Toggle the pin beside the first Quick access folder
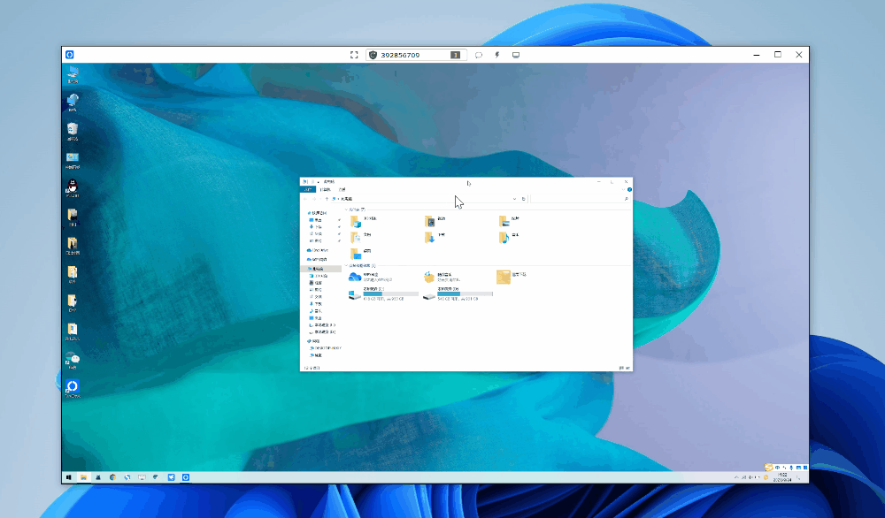Image resolution: width=885 pixels, height=518 pixels. [339, 218]
